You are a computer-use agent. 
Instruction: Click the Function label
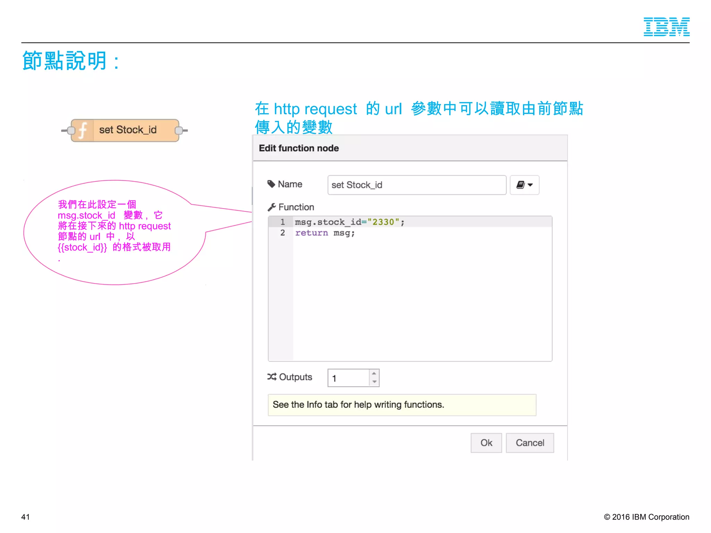coord(296,207)
